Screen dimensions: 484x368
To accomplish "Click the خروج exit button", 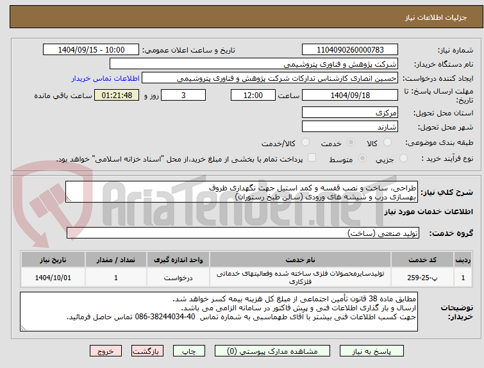I will 106,351.
